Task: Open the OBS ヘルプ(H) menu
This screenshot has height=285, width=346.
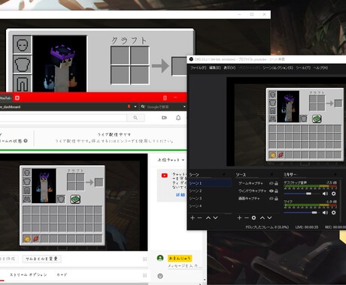Action: click(320, 67)
